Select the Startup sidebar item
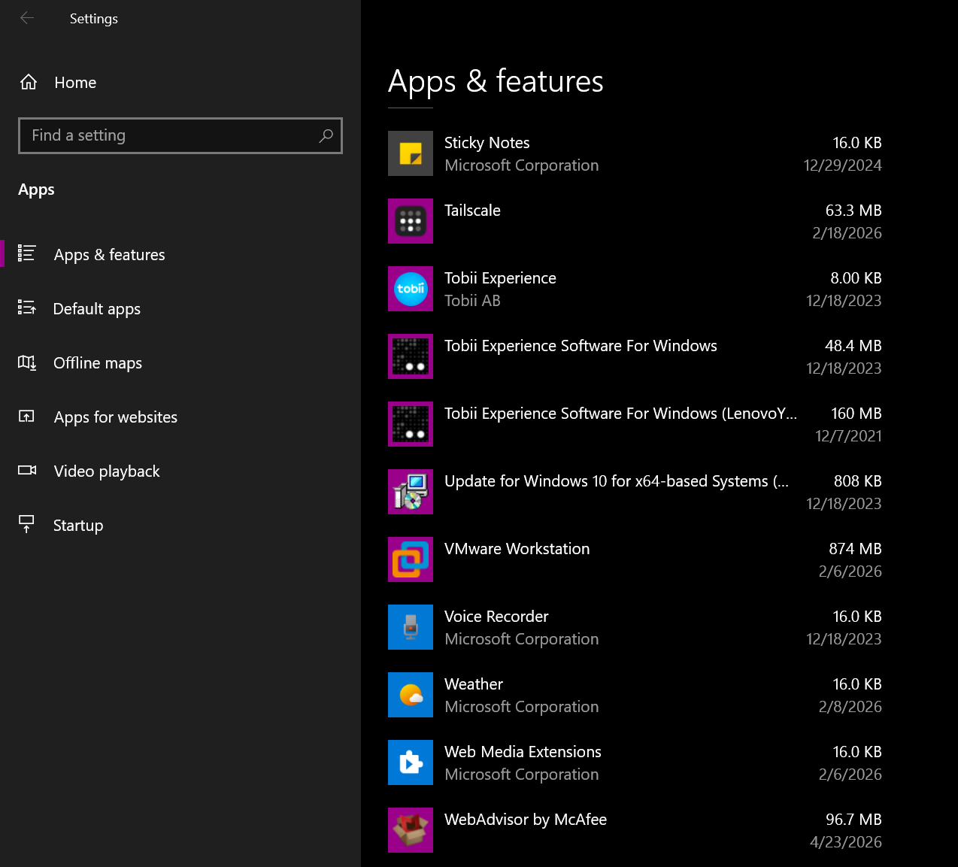The width and height of the screenshot is (958, 867). click(77, 525)
